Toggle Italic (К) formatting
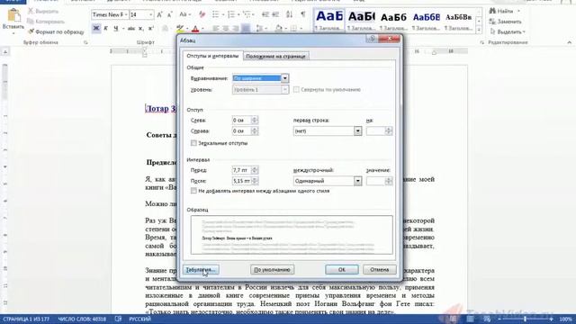The width and height of the screenshot is (576, 324). coord(106,28)
